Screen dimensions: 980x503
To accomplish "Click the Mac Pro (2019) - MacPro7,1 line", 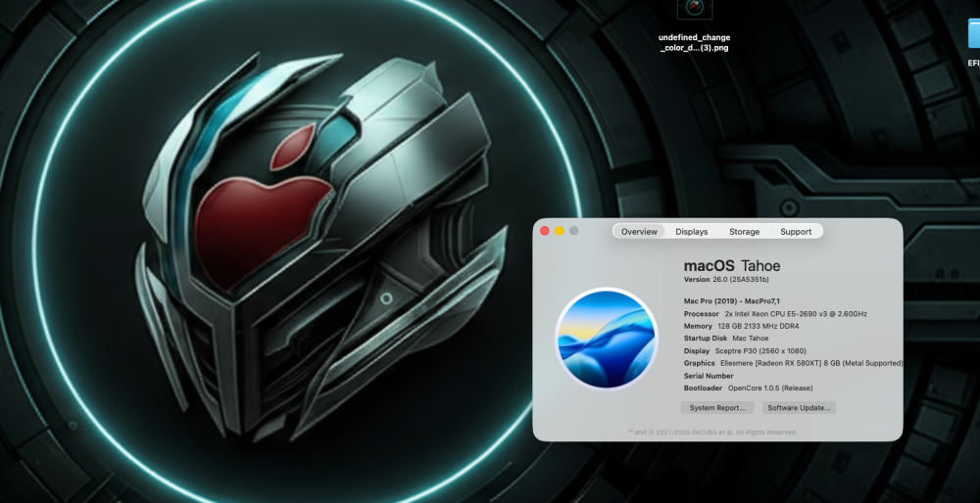I will [x=732, y=300].
